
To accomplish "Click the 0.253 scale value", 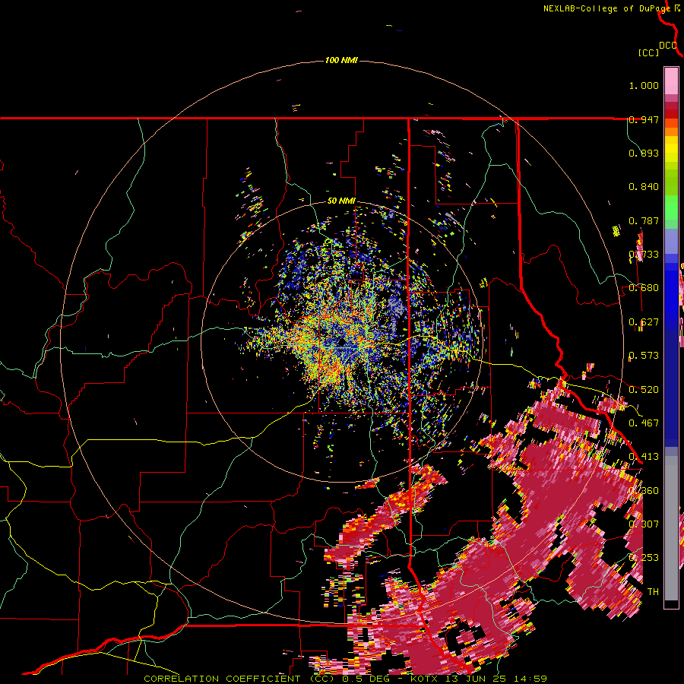I will (644, 558).
